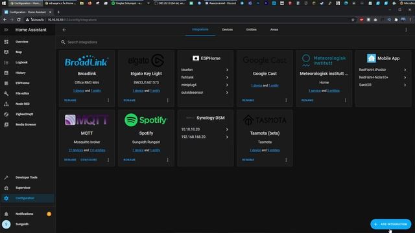Open MQTT entities link
The width and height of the screenshot is (415, 233).
click(x=97, y=150)
